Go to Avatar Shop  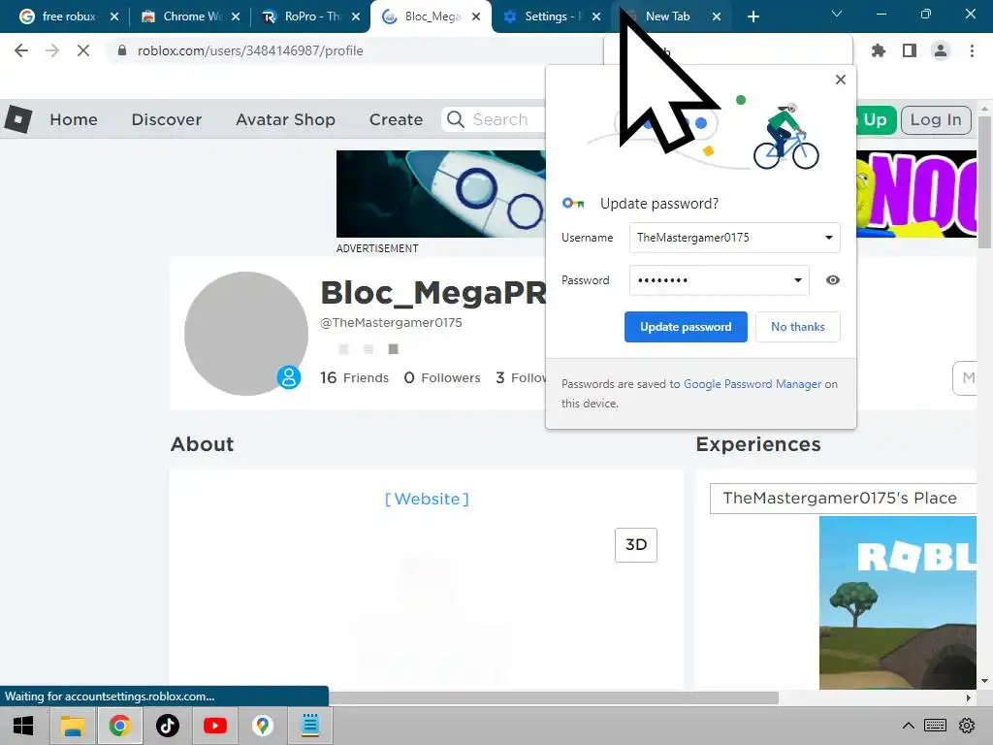click(286, 119)
